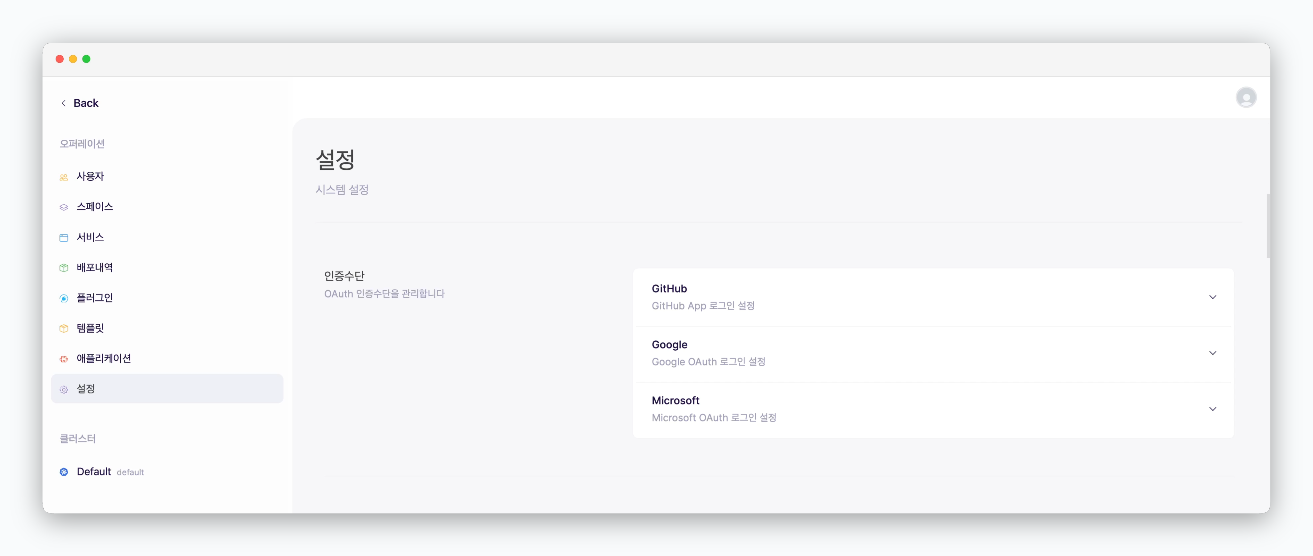Open the 서비스 menu item
The height and width of the screenshot is (556, 1313).
coord(167,237)
